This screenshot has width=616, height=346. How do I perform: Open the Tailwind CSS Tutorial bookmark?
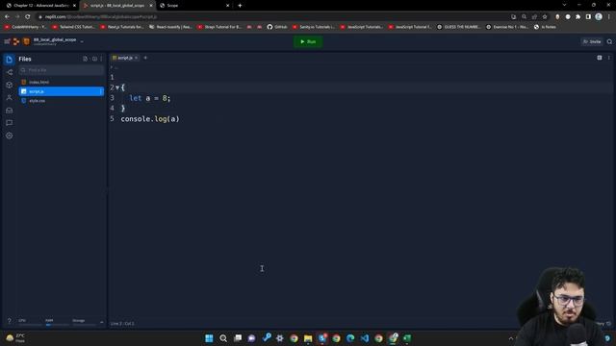click(73, 27)
